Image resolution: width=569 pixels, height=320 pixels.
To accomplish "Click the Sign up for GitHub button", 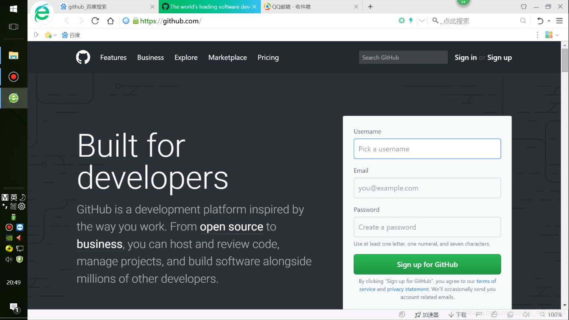I will 427,264.
